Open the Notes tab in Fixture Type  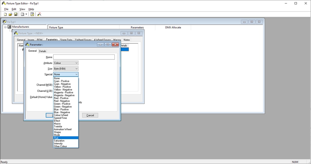click(127, 40)
